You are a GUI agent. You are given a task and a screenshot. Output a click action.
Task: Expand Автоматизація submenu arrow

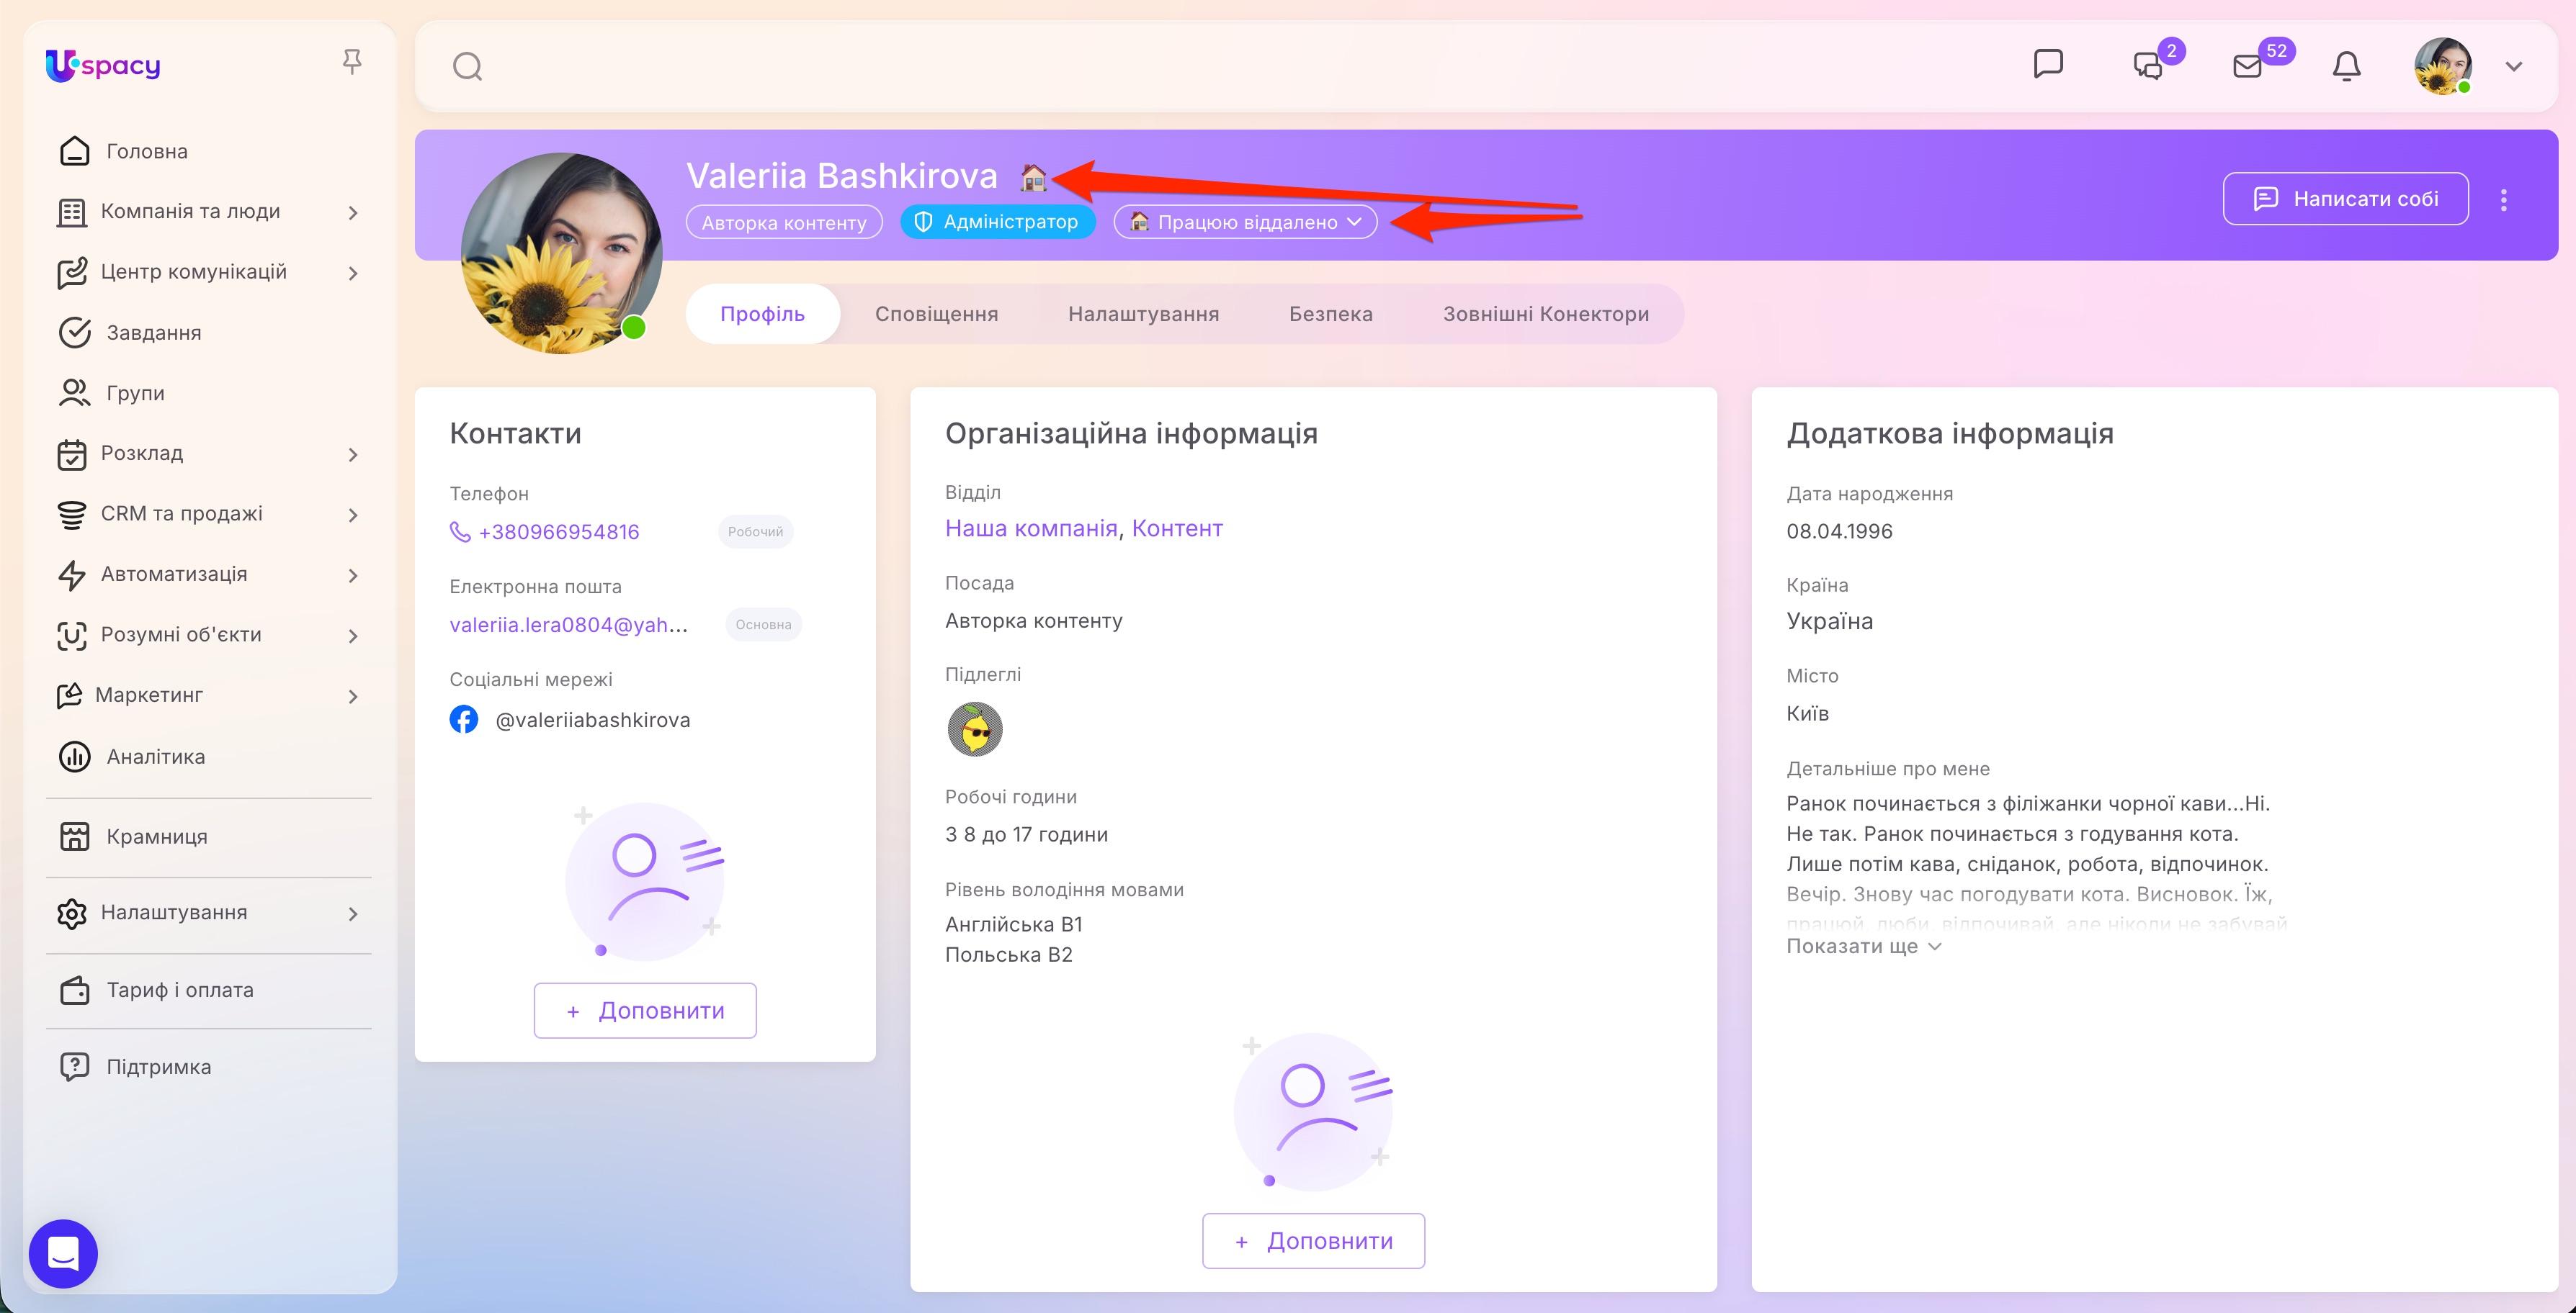coord(353,576)
